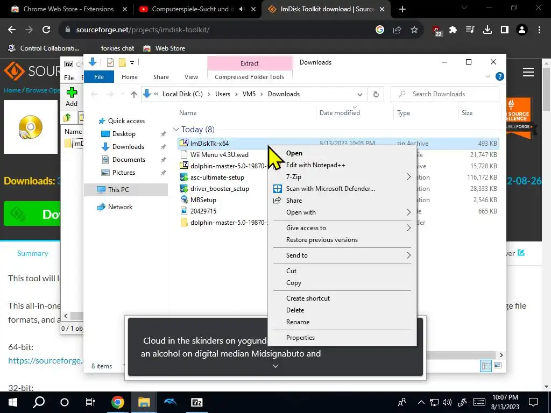Open Task View from taskbar
551x413 pixels.
(90, 402)
